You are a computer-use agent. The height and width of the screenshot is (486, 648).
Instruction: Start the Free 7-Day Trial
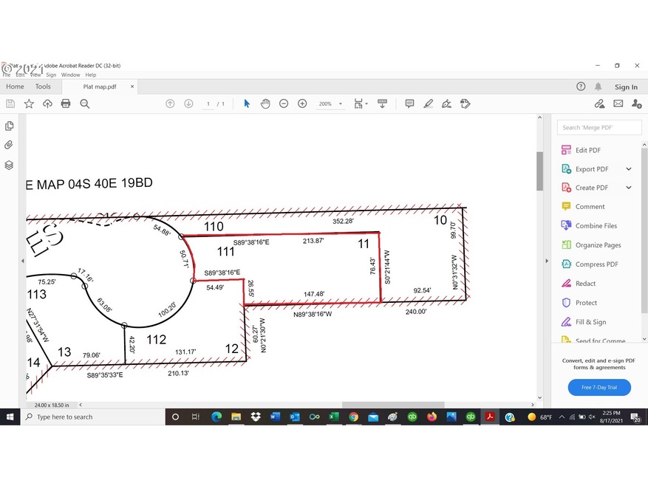[599, 387]
